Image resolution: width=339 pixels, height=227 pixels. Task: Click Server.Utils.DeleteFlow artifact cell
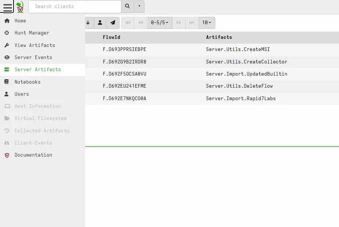pyautogui.click(x=239, y=86)
